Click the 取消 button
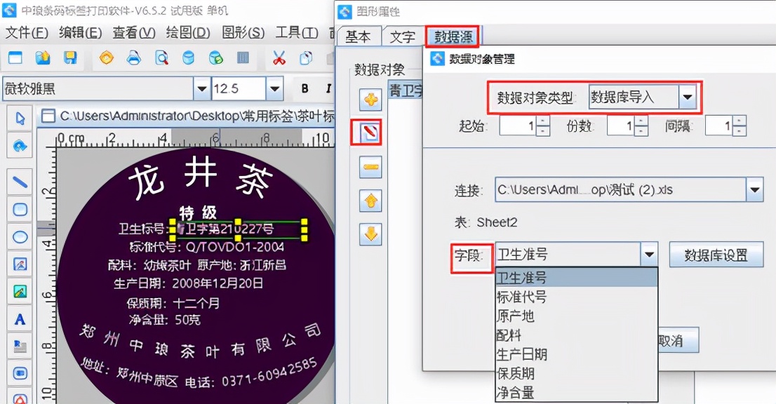 coord(678,340)
